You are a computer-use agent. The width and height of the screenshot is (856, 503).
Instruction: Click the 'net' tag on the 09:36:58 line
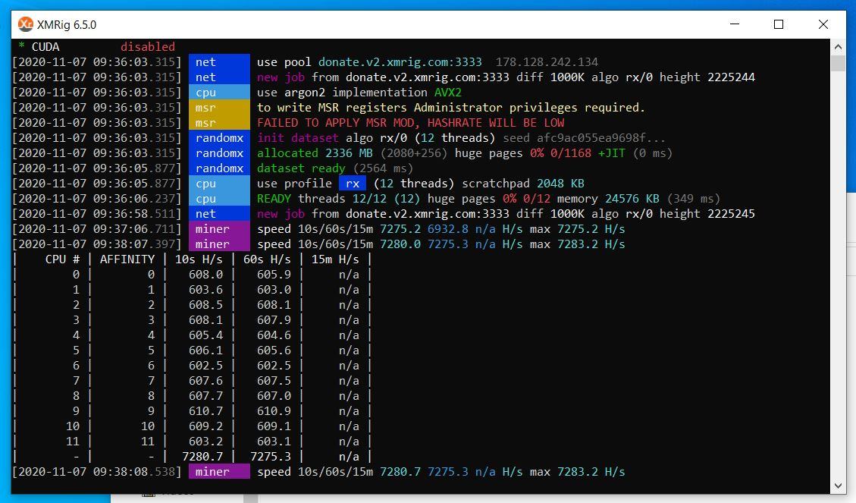click(219, 213)
